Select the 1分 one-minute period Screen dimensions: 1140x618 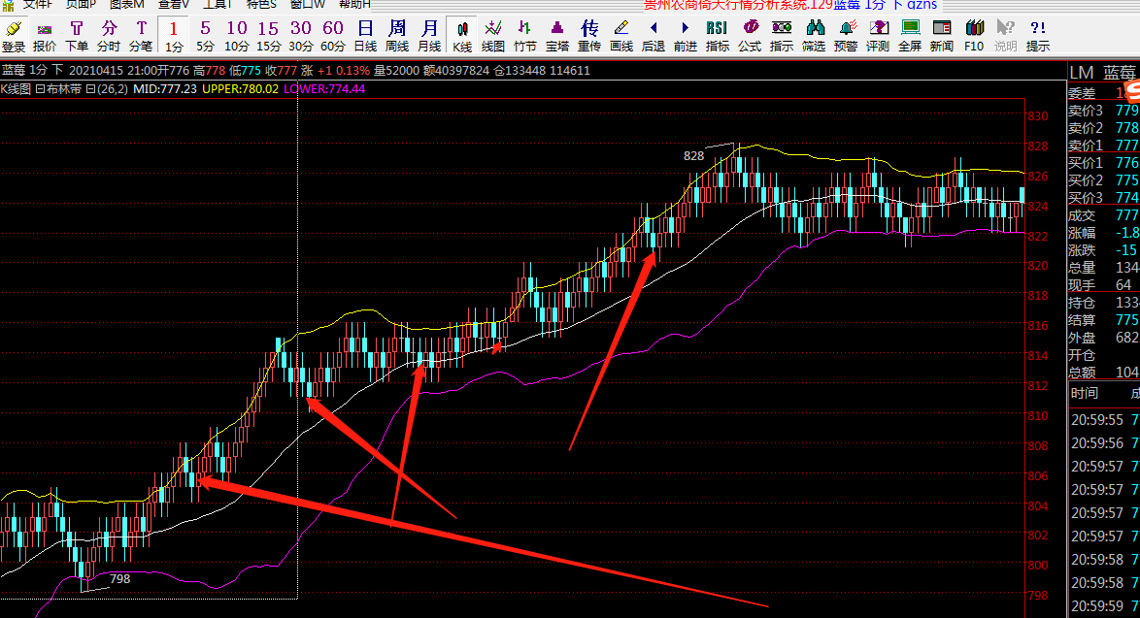pyautogui.click(x=173, y=36)
